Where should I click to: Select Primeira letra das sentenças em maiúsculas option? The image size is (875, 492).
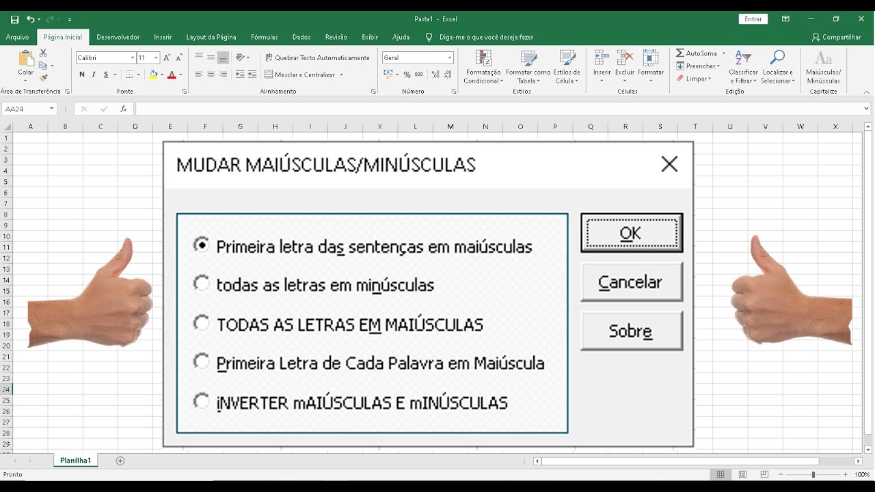[x=363, y=247]
